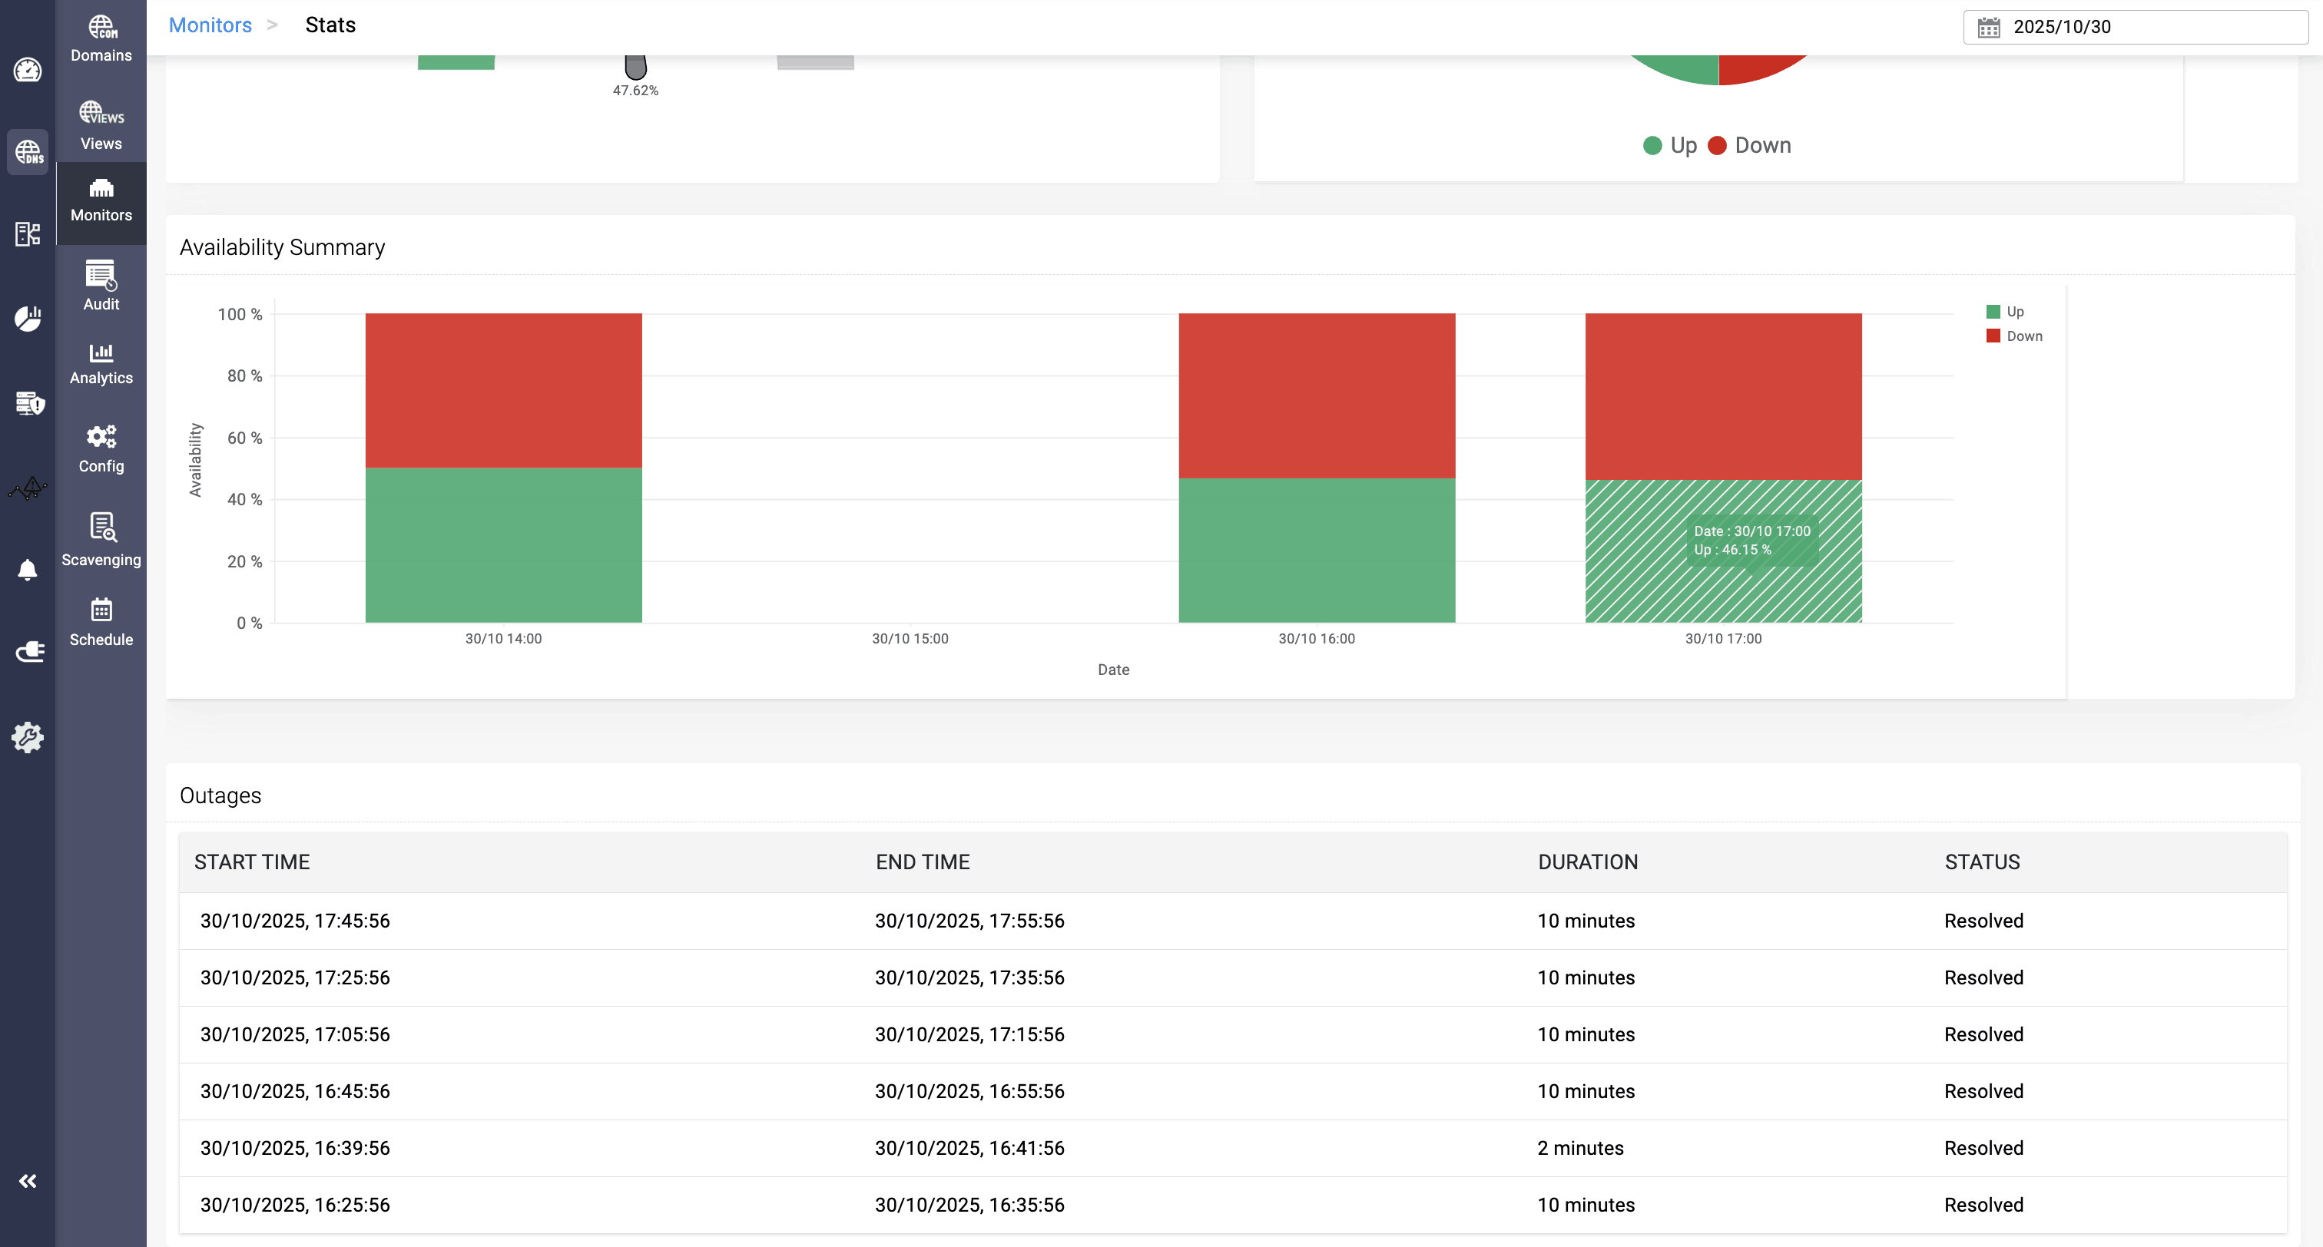Image resolution: width=2323 pixels, height=1247 pixels.
Task: Toggle the Up series in bar chart legend
Action: tap(2006, 311)
